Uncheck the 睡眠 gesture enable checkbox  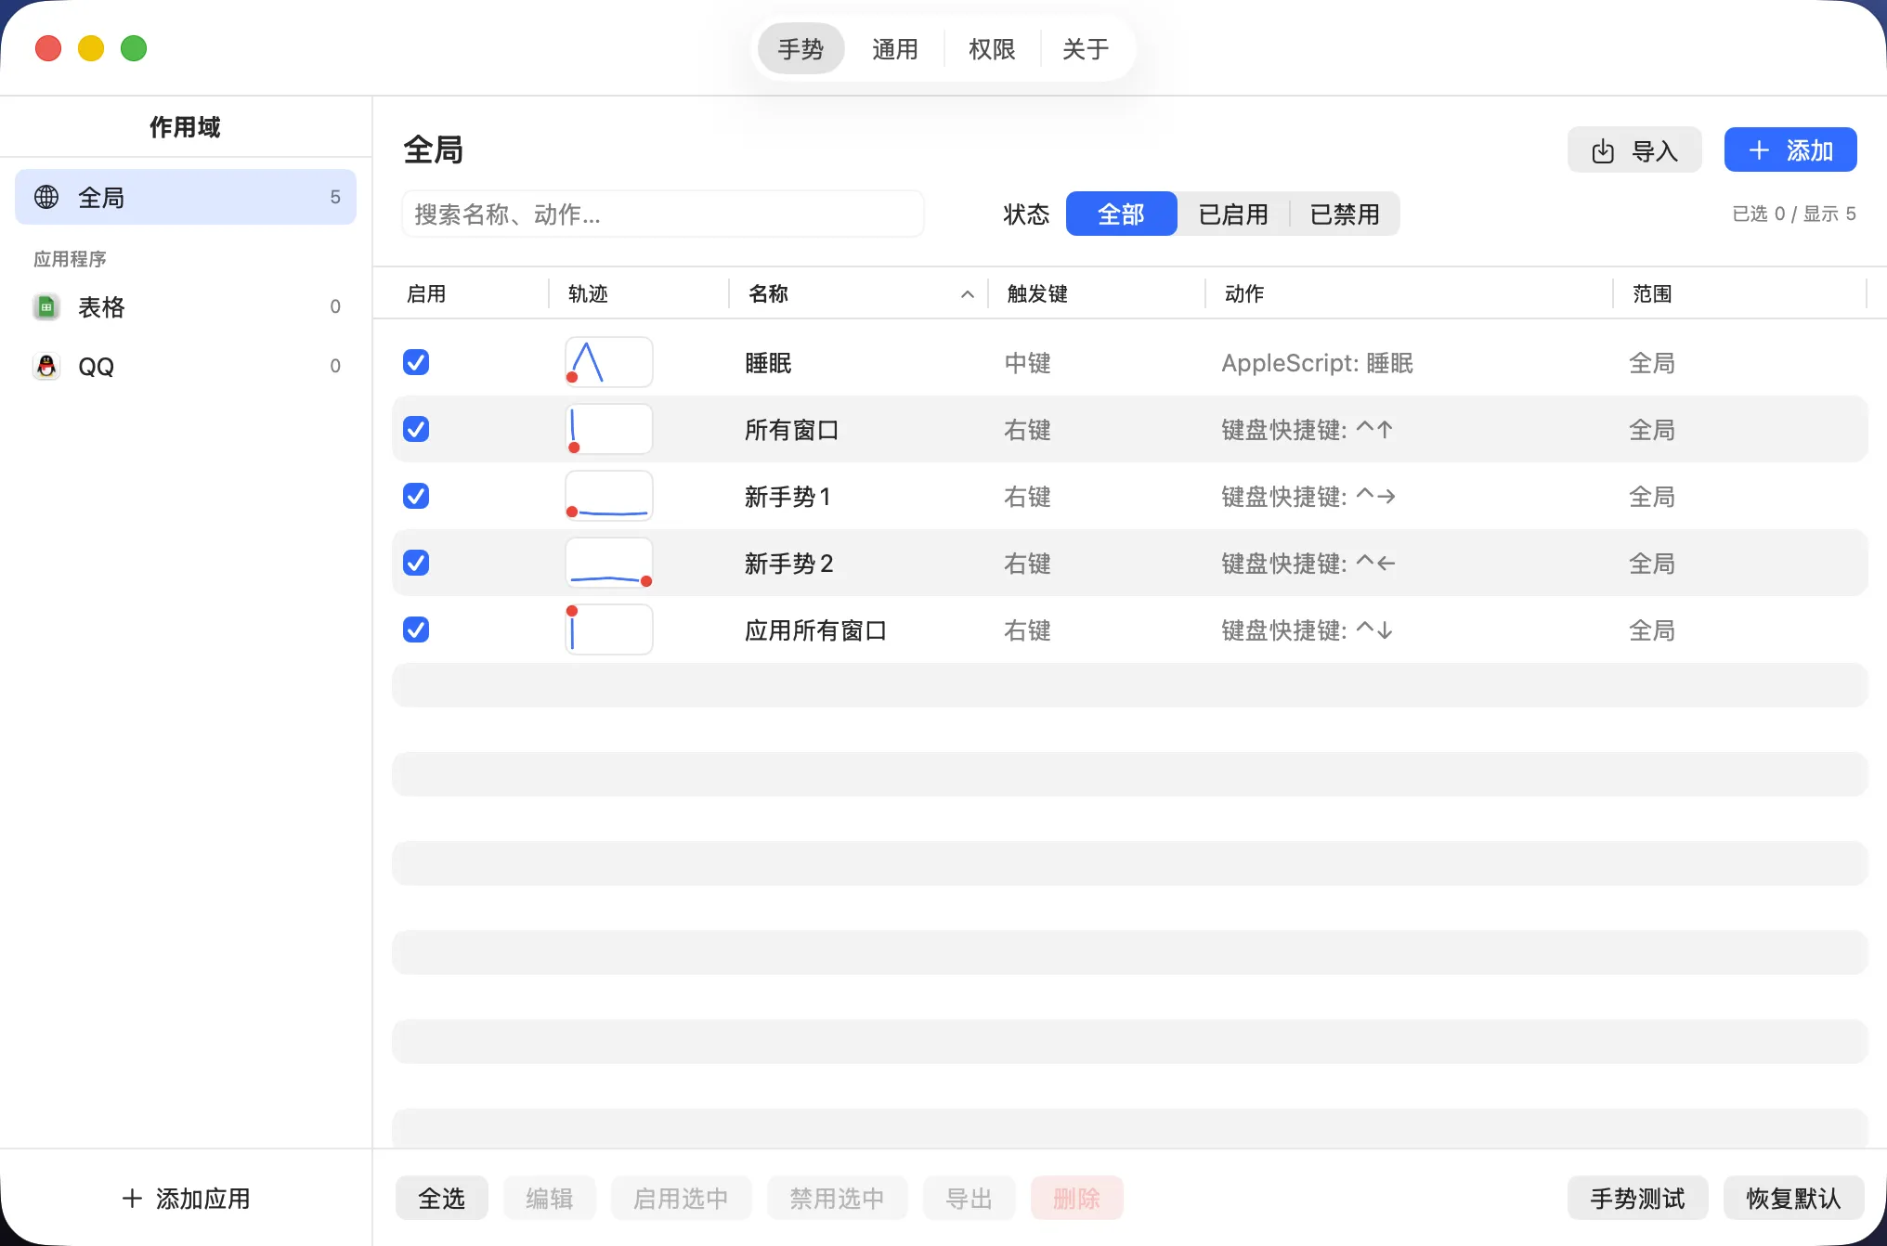click(x=416, y=362)
